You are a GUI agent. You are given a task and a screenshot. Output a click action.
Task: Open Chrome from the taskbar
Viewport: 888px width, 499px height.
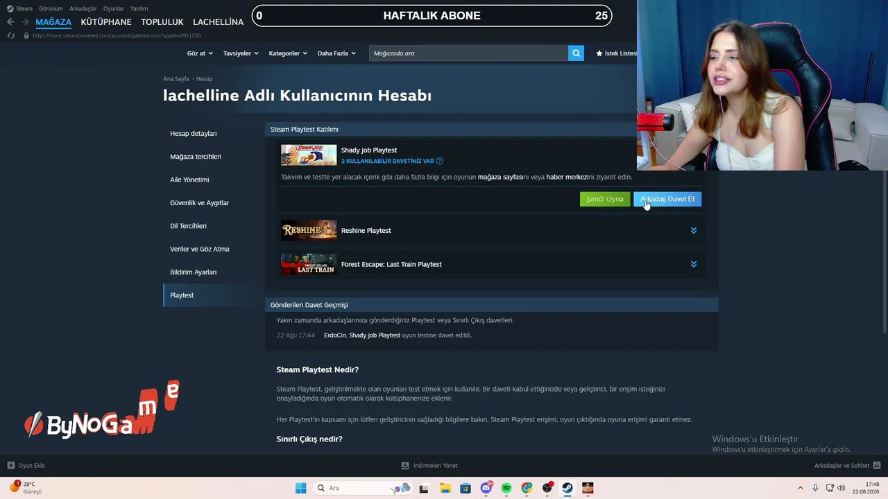tap(527, 488)
